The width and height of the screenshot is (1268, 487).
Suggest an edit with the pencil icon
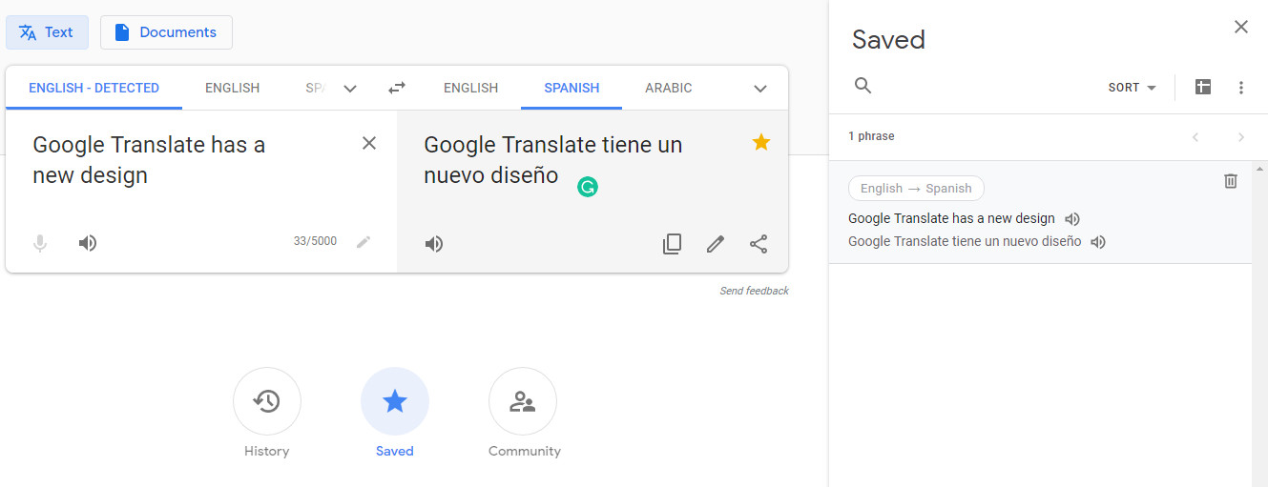click(x=716, y=244)
